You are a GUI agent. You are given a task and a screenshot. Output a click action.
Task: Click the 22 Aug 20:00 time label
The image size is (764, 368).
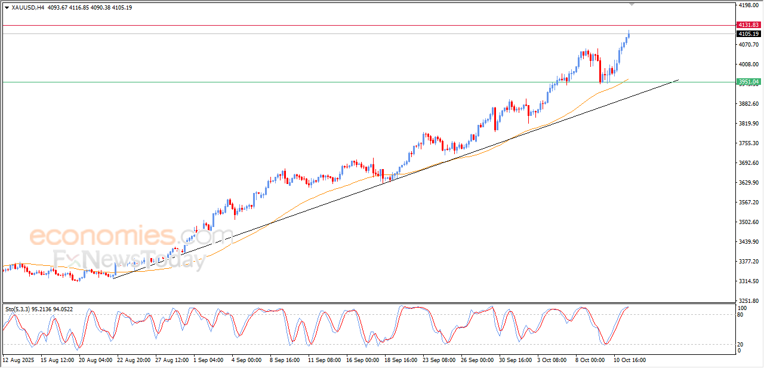134,360
